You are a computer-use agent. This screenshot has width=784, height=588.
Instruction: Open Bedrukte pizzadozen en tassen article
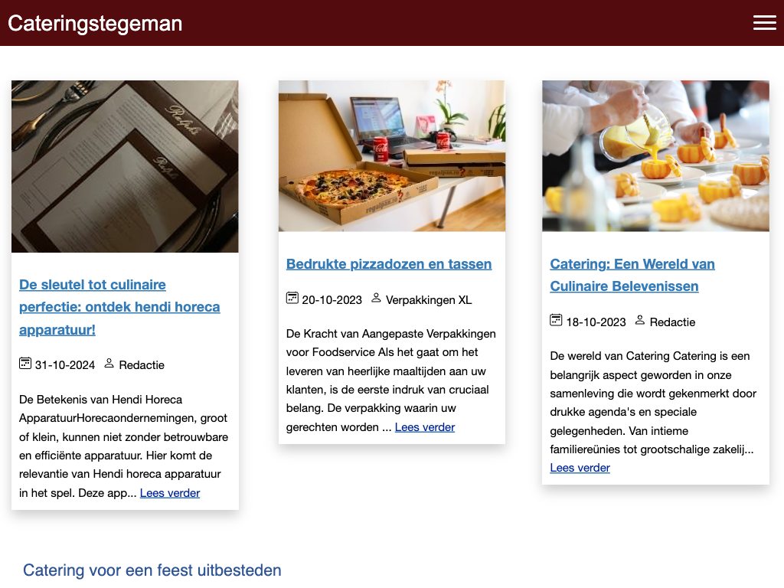389,264
